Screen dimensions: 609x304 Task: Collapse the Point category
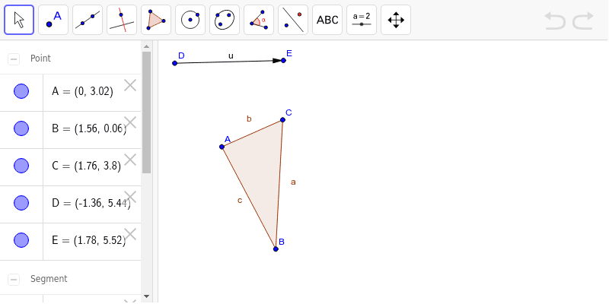click(x=14, y=59)
